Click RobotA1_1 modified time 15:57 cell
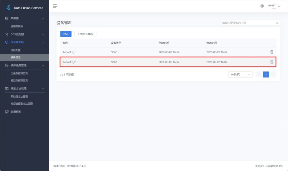288x171 pixels. pos(217,52)
